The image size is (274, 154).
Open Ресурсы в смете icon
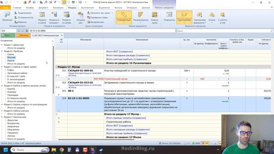click(x=42, y=18)
